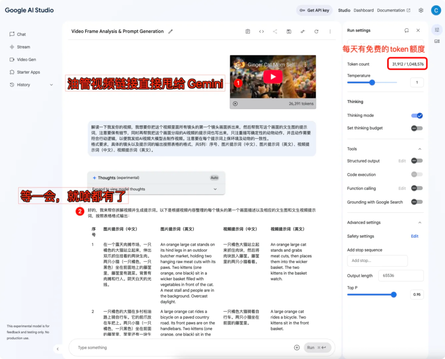Click the Temperature value field
Image resolution: width=445 pixels, height=359 pixels.
pyautogui.click(x=417, y=82)
